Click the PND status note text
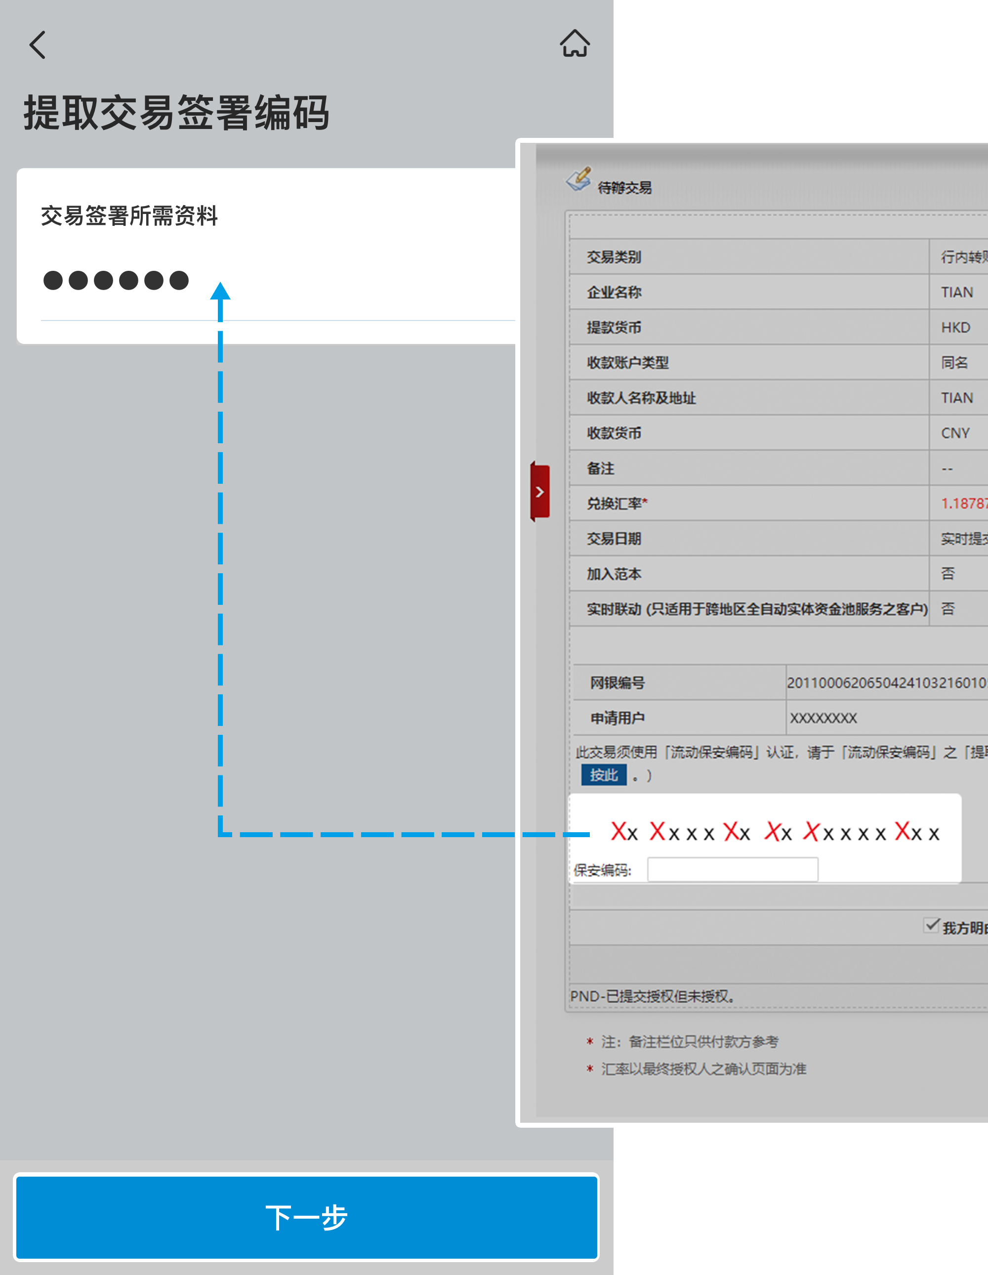 (x=652, y=996)
